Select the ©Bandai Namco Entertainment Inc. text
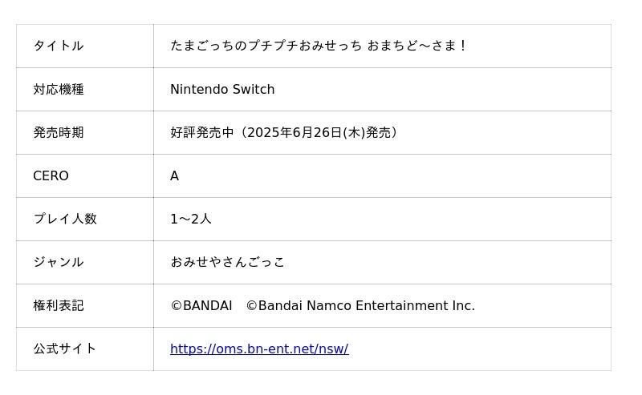Viewport: 642px width, 395px height. (x=360, y=306)
